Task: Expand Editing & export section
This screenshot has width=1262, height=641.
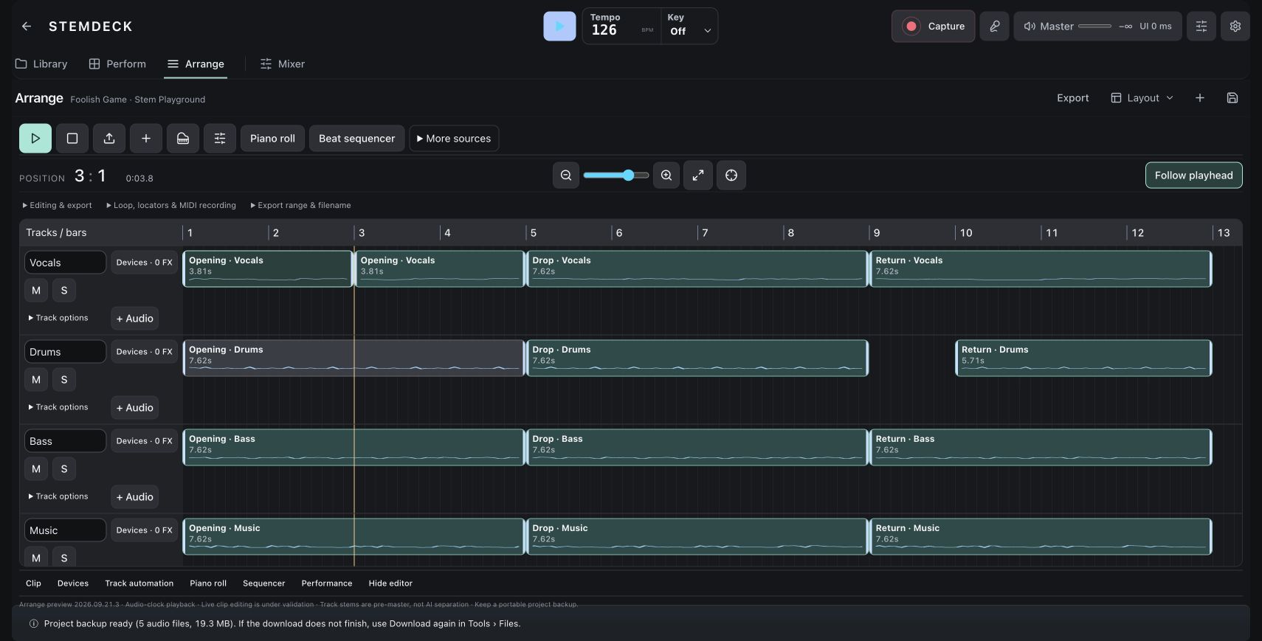Action: pyautogui.click(x=58, y=206)
